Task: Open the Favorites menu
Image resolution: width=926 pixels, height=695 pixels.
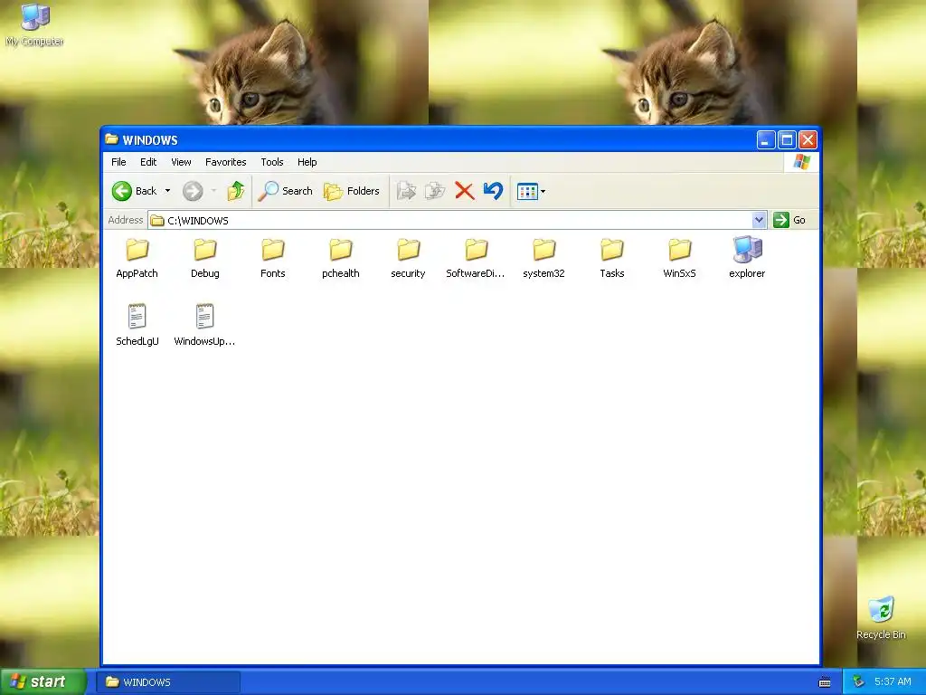Action: pos(225,162)
